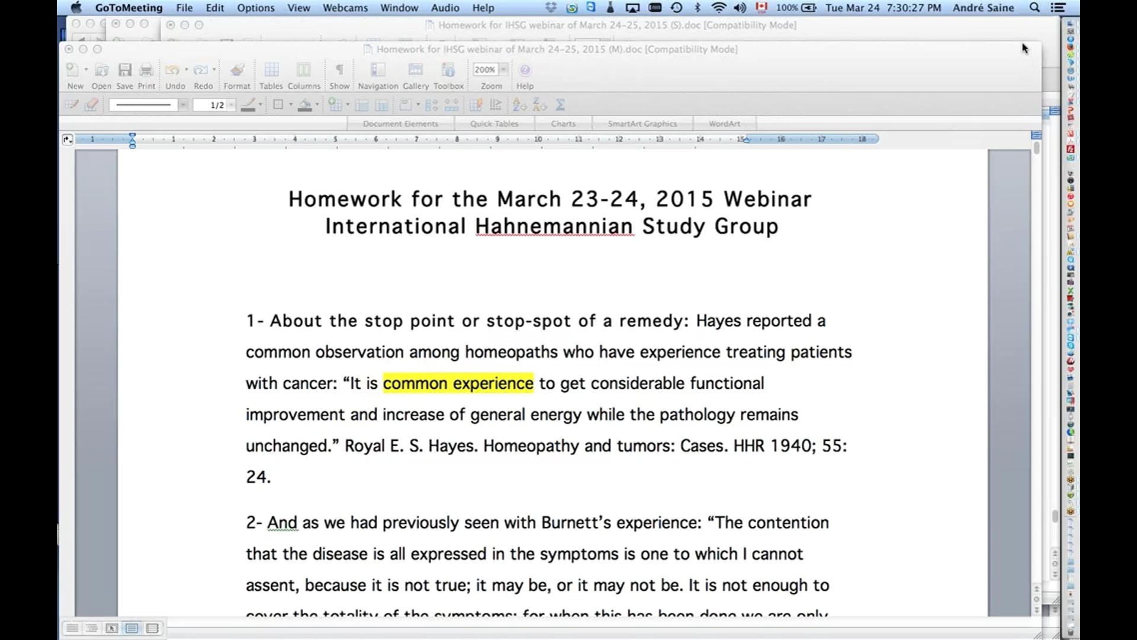
Task: Open a new blank document
Action: (x=72, y=70)
